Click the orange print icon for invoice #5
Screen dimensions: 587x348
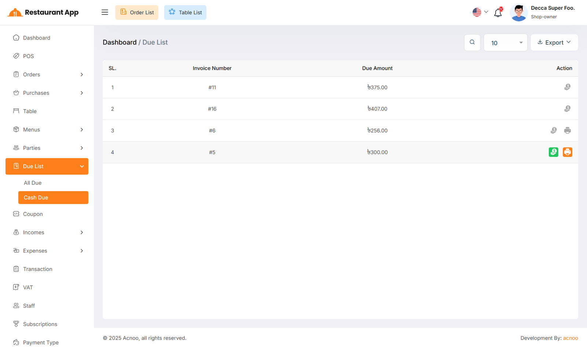(x=567, y=152)
